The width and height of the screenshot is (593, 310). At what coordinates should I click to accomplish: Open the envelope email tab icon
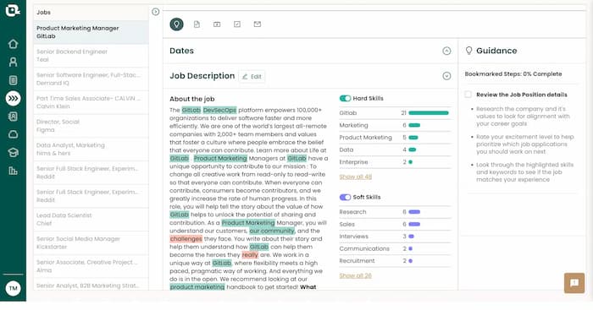(x=258, y=24)
